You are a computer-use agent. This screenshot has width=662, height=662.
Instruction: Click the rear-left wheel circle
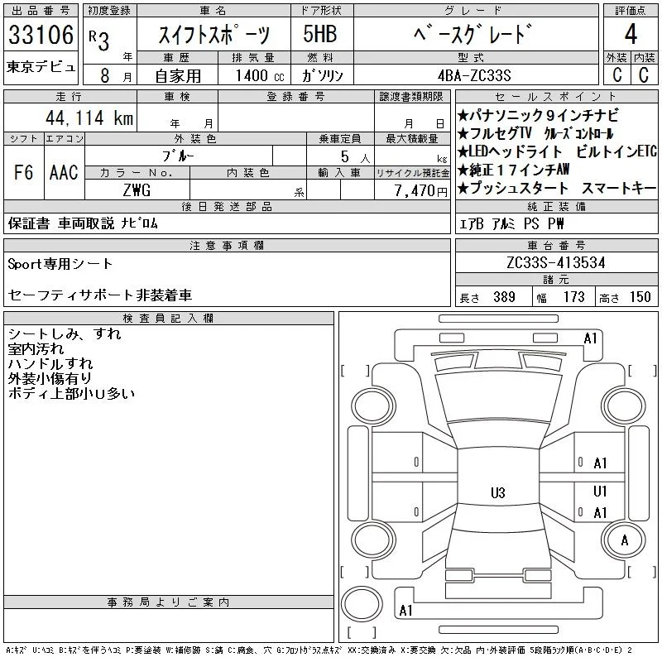click(x=373, y=540)
